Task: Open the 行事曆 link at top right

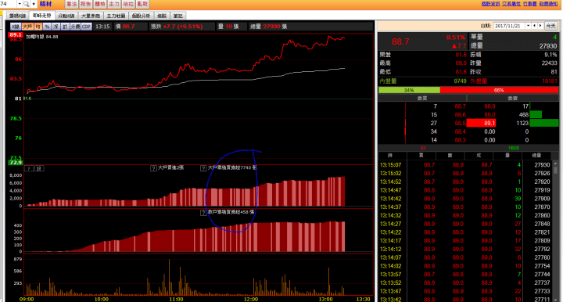Action: coord(529,4)
